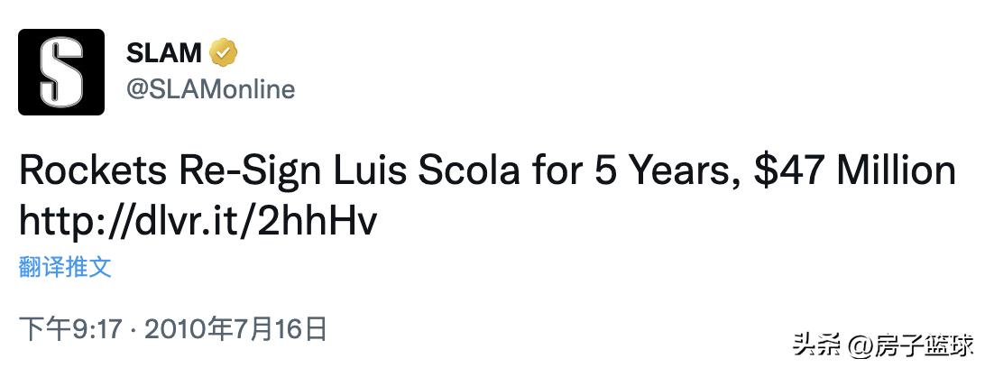The width and height of the screenshot is (985, 368).
Task: Open the @SLAMonline handle
Action: (x=211, y=89)
